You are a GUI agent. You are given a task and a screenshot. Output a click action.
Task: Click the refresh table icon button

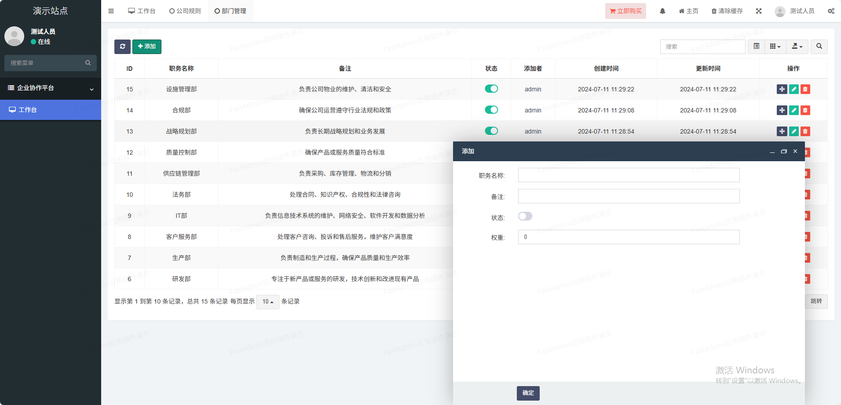pyautogui.click(x=122, y=47)
